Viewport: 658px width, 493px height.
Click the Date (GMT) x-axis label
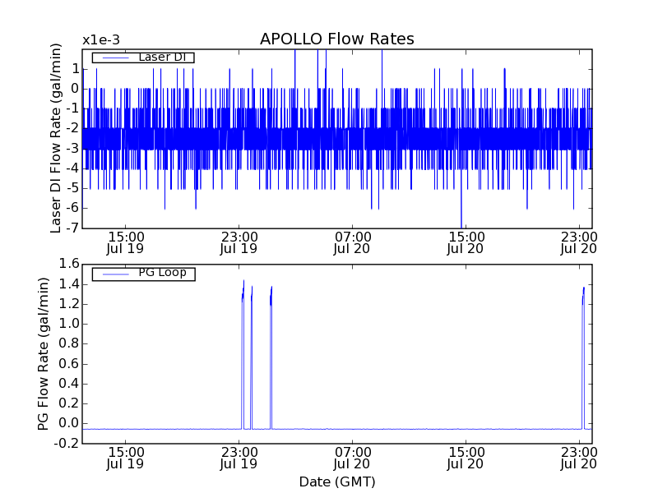coord(337,482)
